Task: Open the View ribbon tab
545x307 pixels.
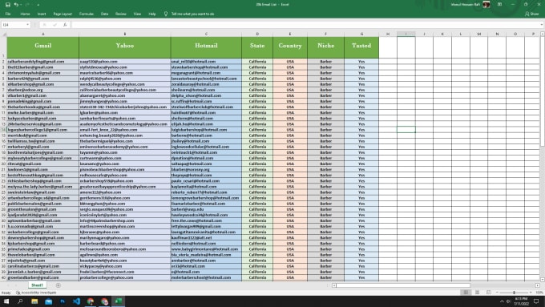Action: point(137,14)
